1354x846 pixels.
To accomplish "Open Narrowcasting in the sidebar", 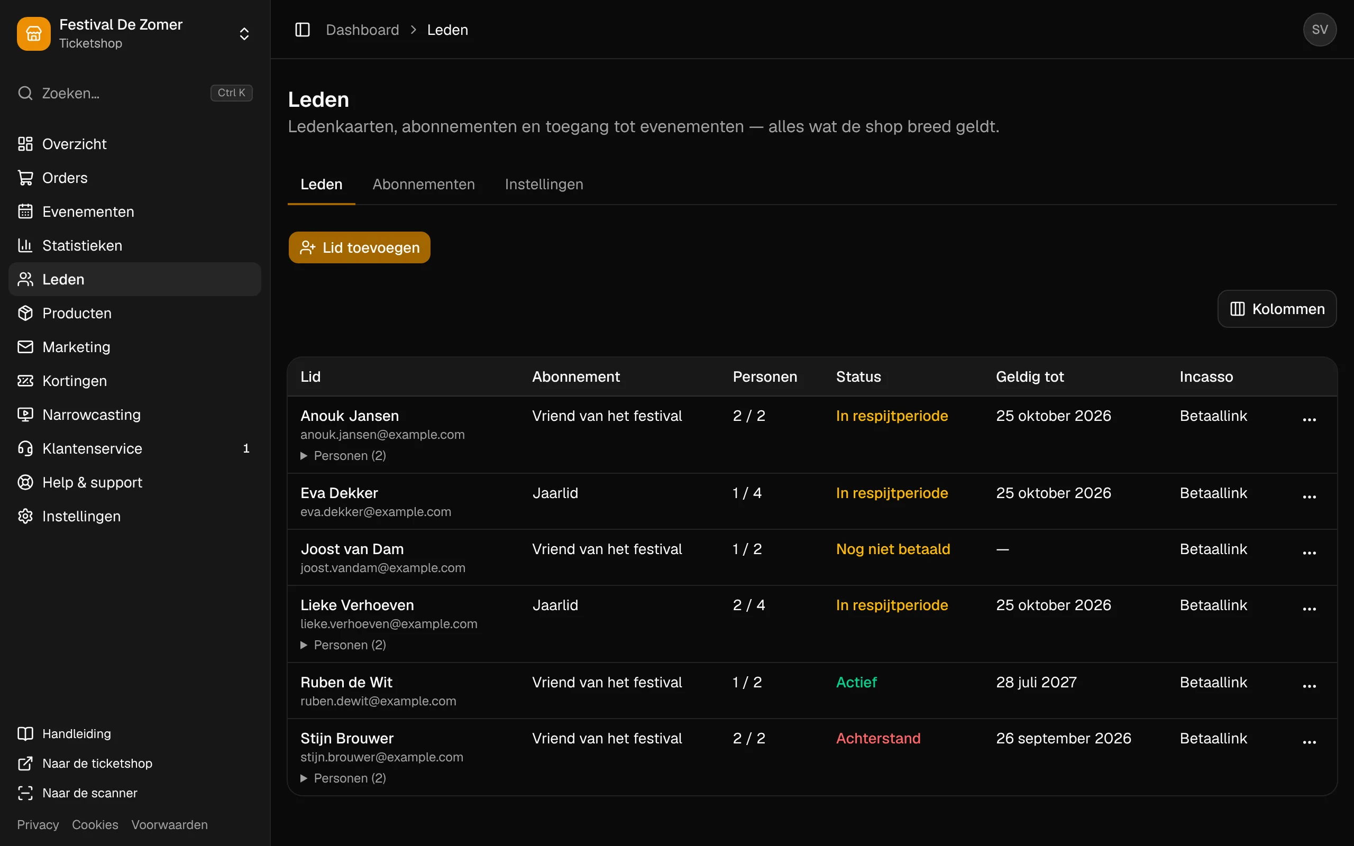I will coord(134,415).
